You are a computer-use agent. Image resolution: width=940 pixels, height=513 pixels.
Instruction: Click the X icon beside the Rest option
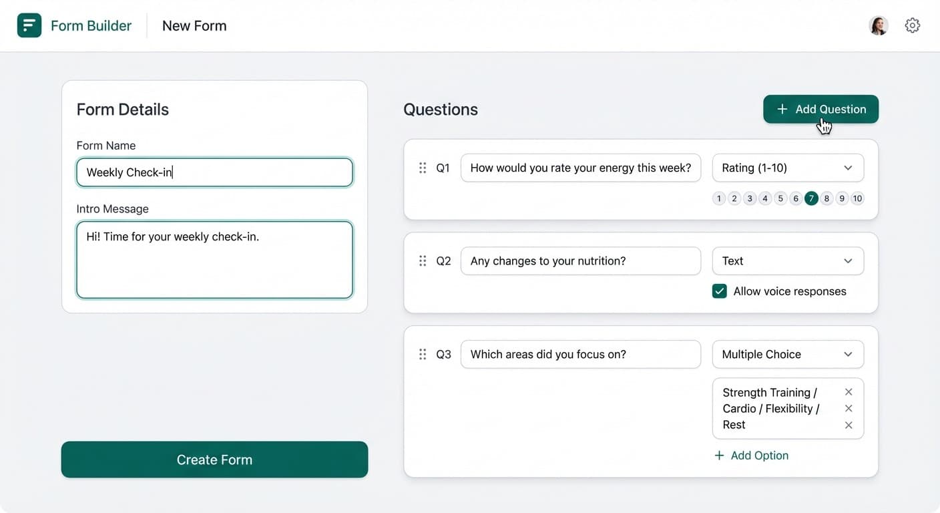click(x=849, y=425)
